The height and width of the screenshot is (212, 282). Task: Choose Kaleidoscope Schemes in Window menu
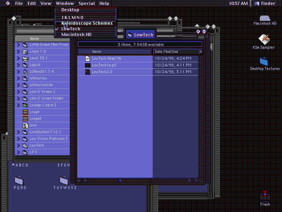86,23
